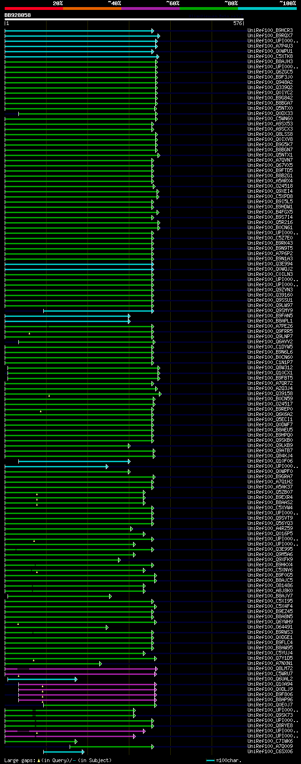301x764 pixels.
Task: Select UniRef100_Q6AVV2 label
Action: point(270,342)
